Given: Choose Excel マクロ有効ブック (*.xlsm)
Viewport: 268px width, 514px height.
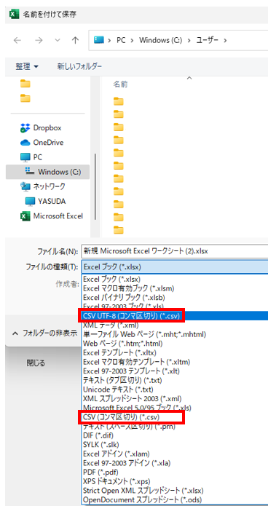Looking at the screenshot, I should 129,288.
